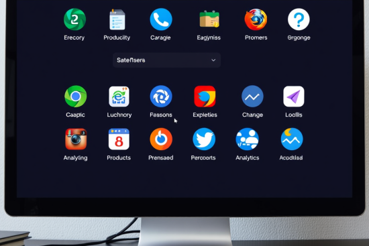
Task: Launch the Promers Firefox-style icon
Action: point(256,19)
